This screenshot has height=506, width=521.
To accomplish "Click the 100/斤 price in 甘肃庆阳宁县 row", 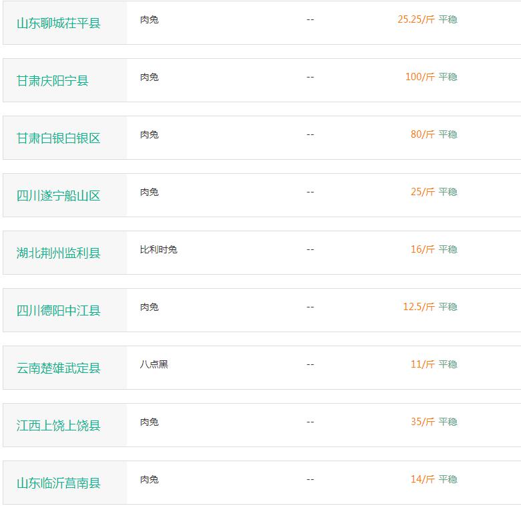I will point(419,77).
